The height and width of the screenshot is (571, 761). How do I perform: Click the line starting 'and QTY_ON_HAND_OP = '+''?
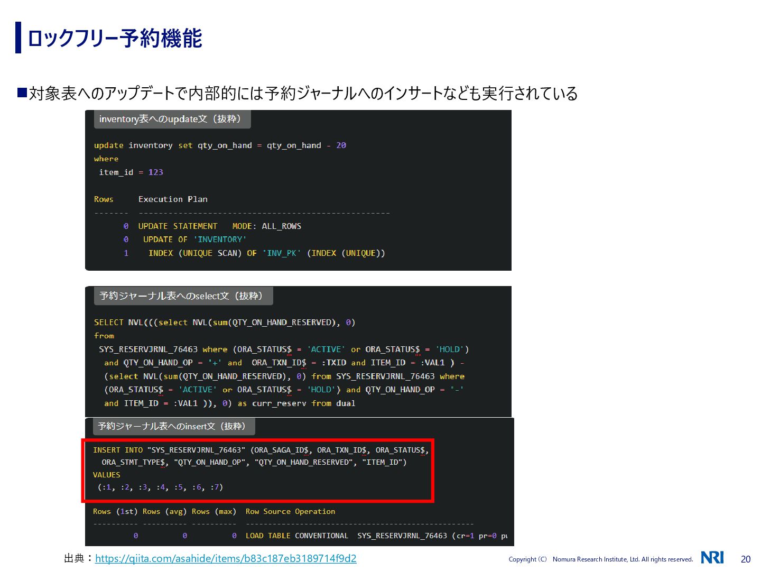point(284,363)
